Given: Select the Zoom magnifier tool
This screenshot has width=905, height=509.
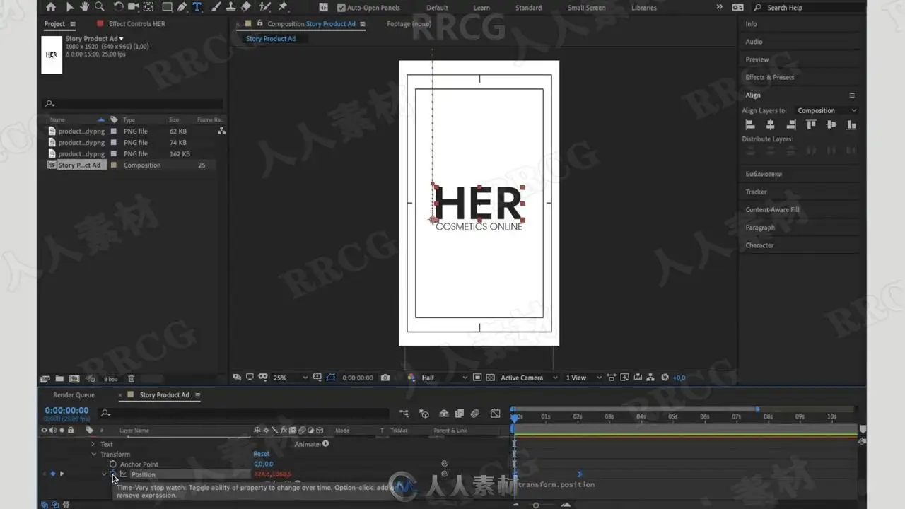Looking at the screenshot, I should (100, 7).
